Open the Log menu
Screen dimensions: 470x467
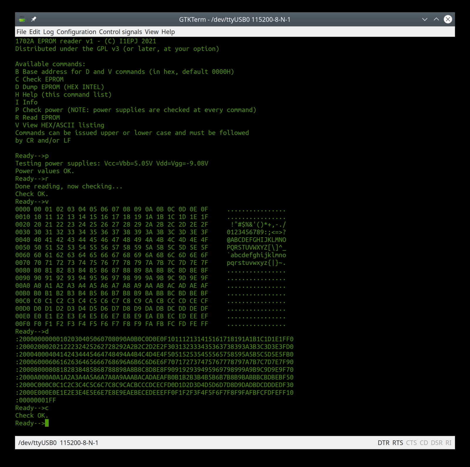pos(48,32)
